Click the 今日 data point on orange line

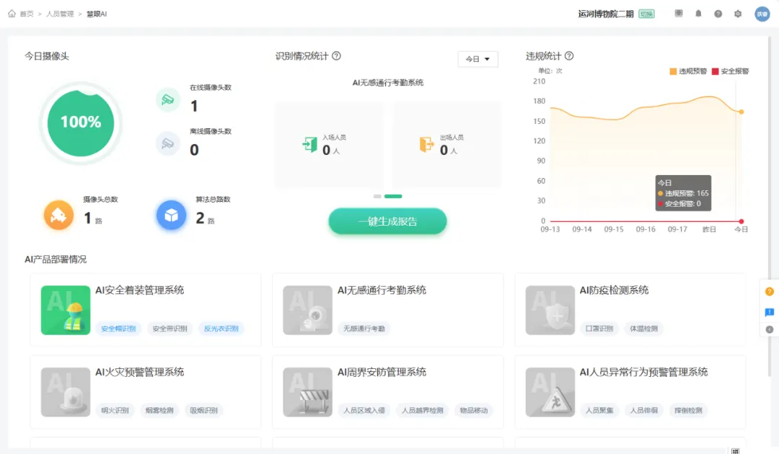pyautogui.click(x=741, y=112)
